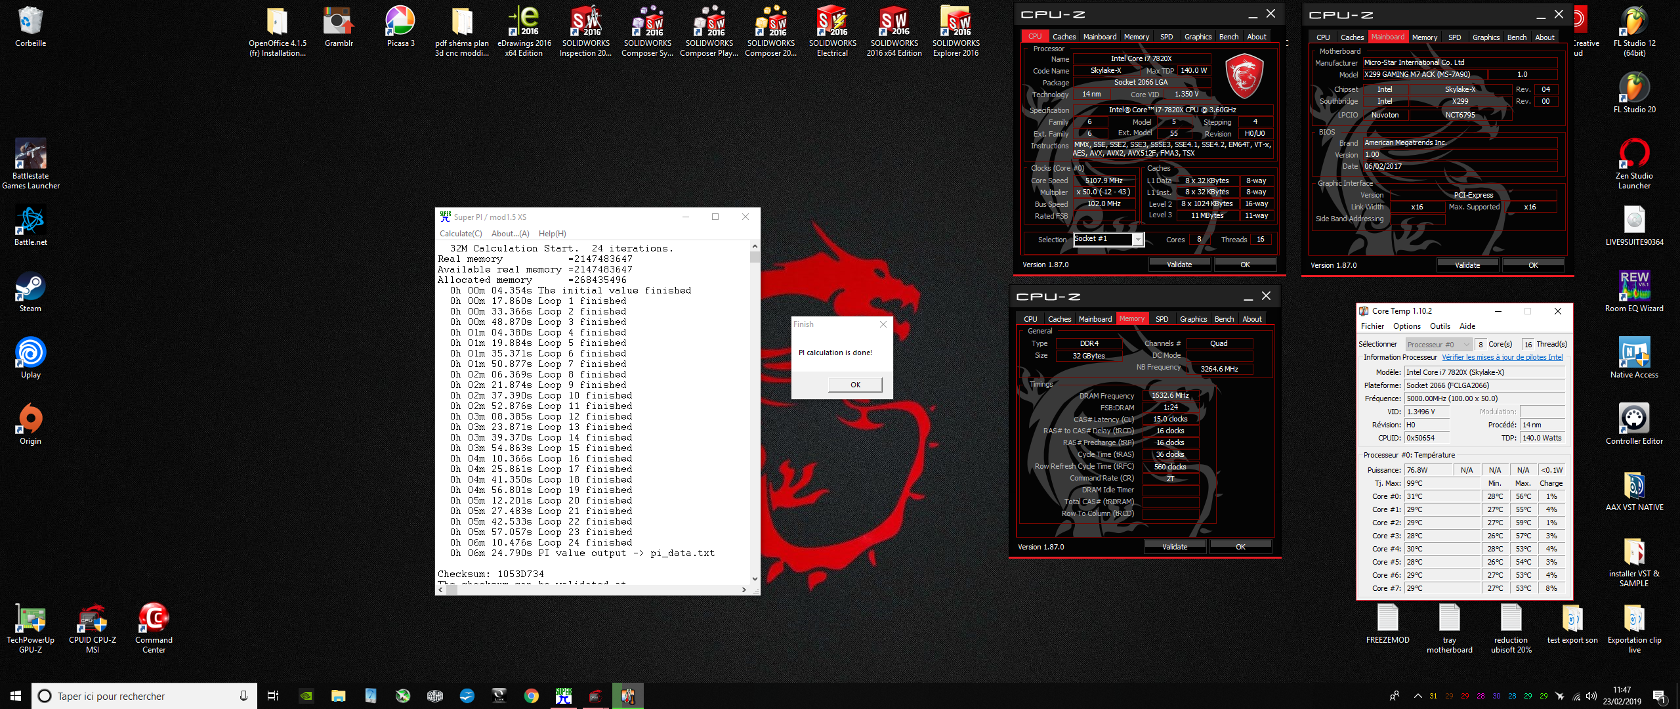
Task: Launch SOLIDWORKS Explorer 2016 shortcut
Action: 955,31
